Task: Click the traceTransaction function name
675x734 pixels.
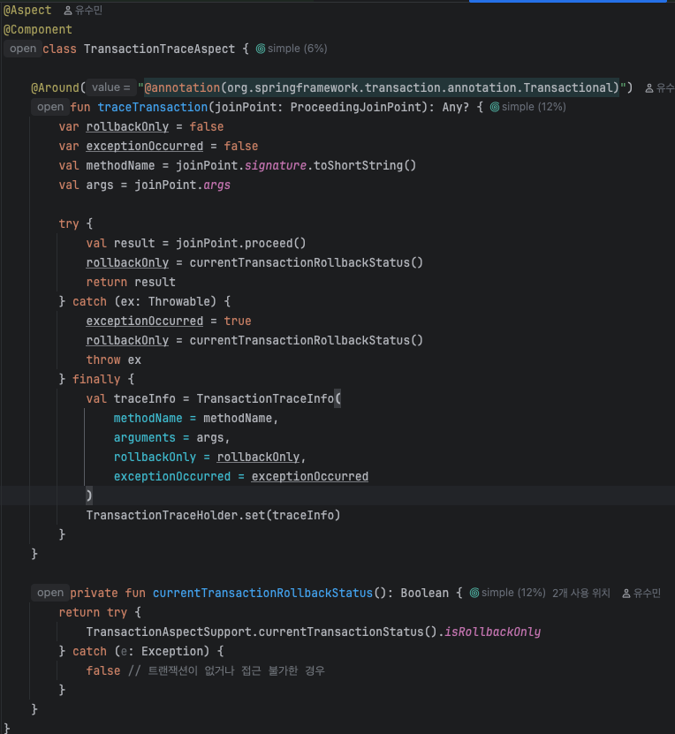Action: click(153, 107)
